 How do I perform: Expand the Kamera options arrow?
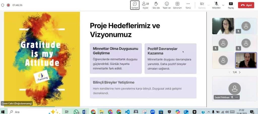[208, 5]
